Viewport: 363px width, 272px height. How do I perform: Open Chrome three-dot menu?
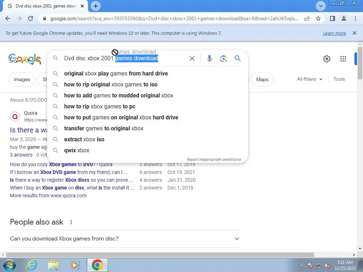[355, 18]
